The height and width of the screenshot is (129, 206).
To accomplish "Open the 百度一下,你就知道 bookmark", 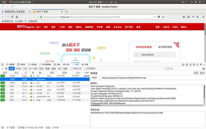I will 26,21.
